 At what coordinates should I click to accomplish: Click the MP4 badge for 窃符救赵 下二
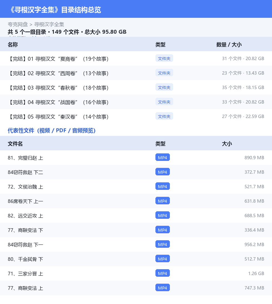tap(163, 172)
